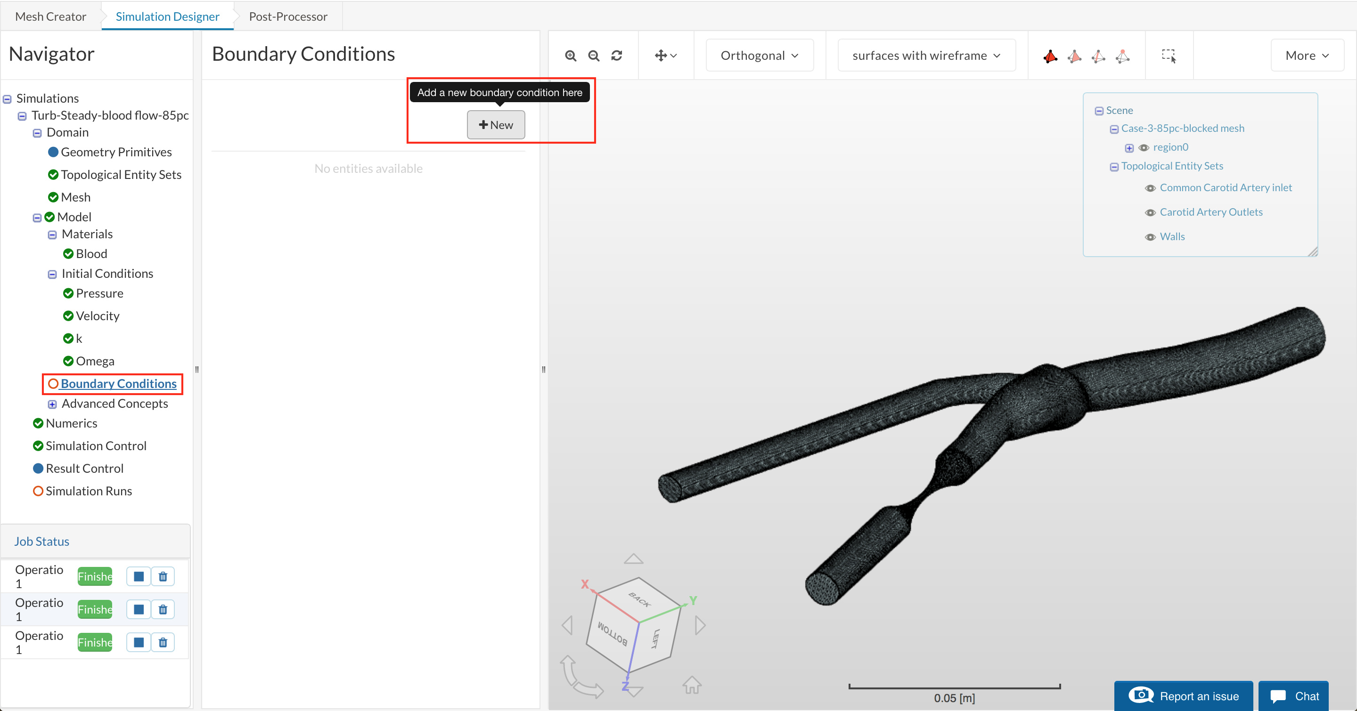Click the camera icon in Report an issue

1141,695
